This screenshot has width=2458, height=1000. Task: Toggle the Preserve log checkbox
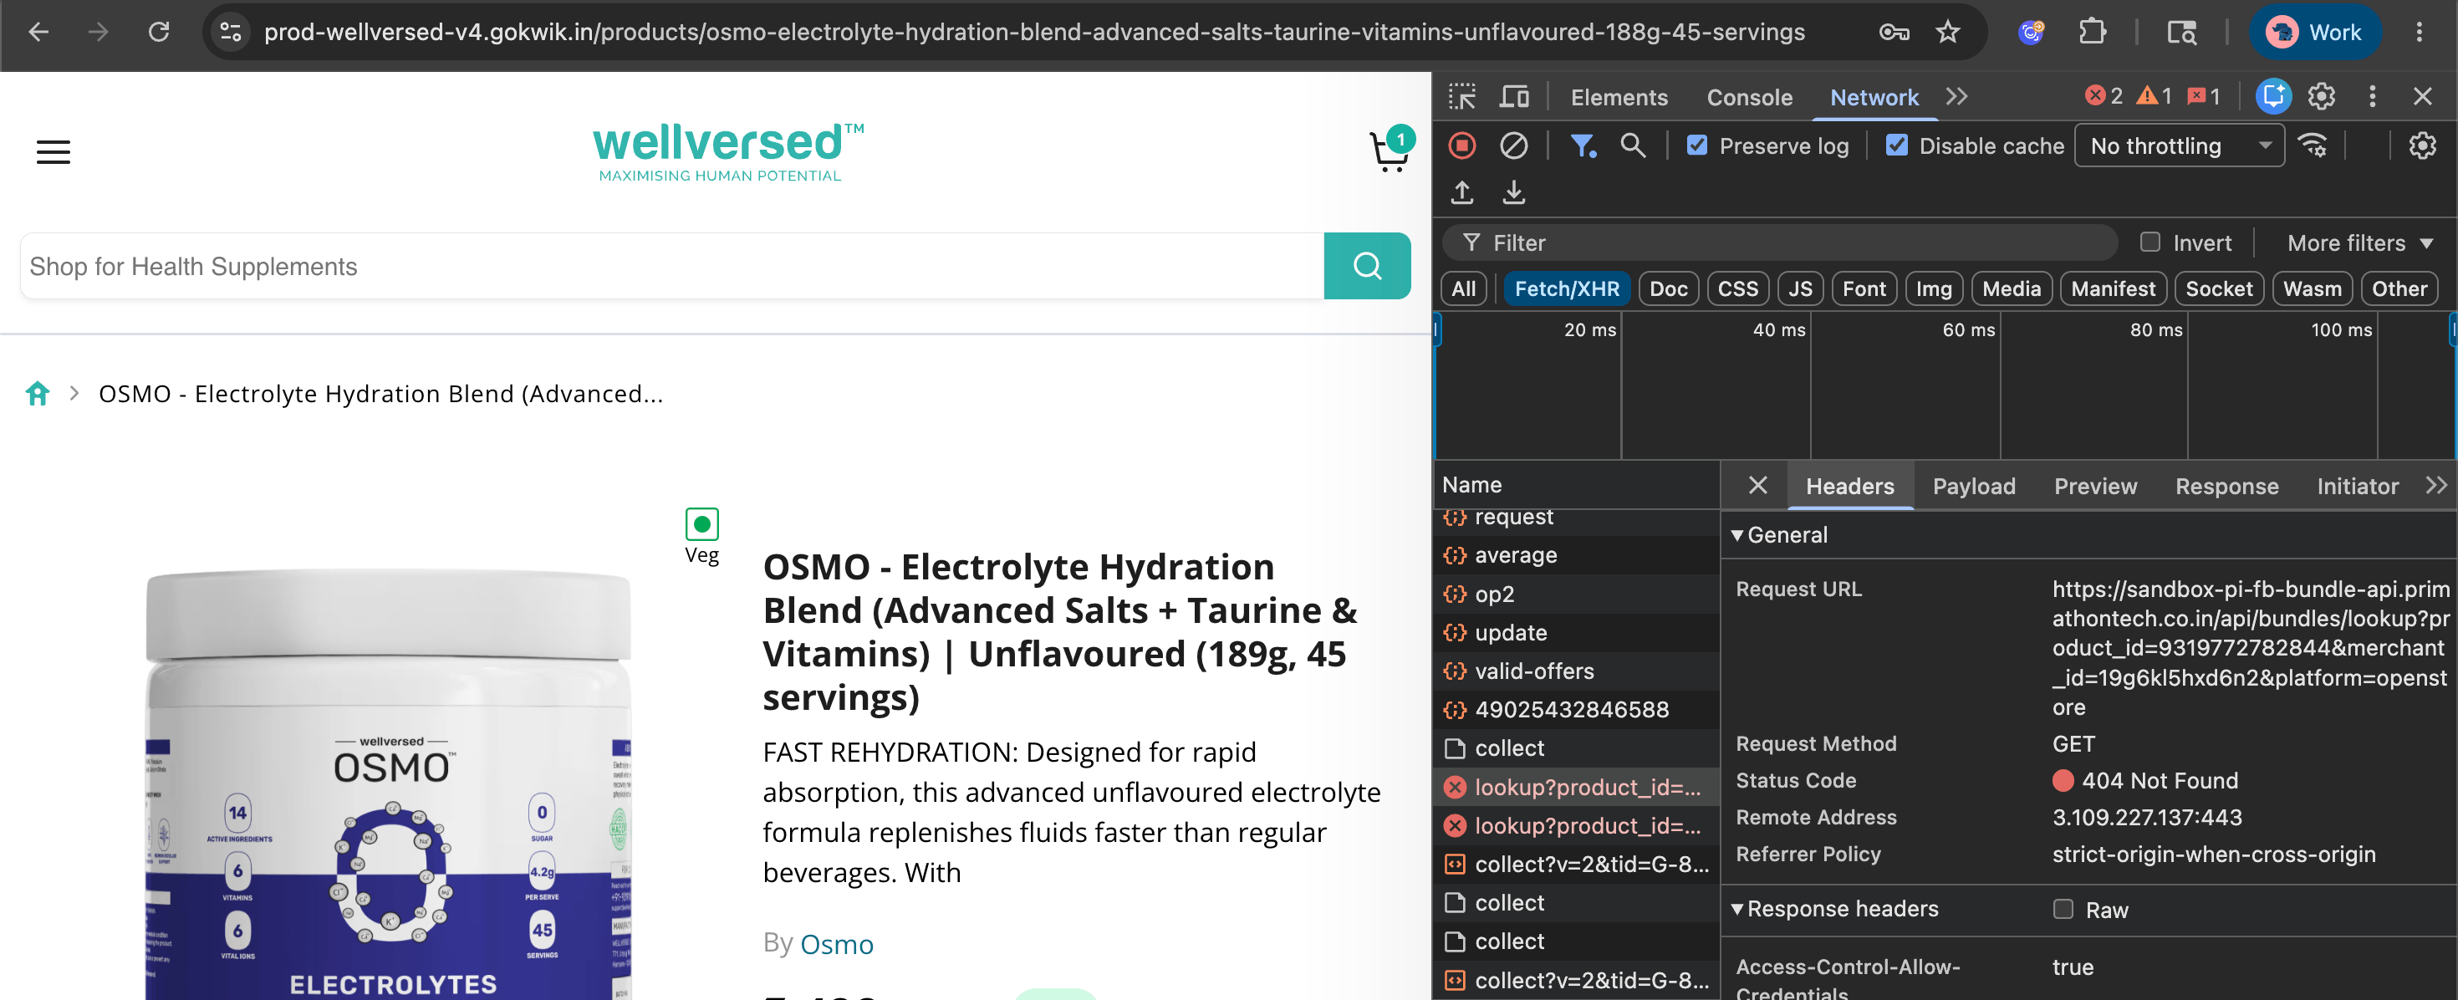(x=1696, y=146)
